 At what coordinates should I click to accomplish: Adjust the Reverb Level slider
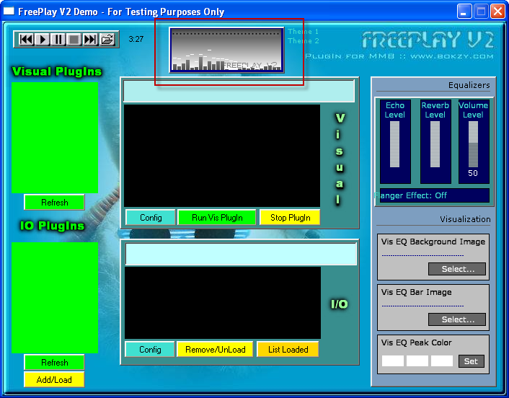435,144
